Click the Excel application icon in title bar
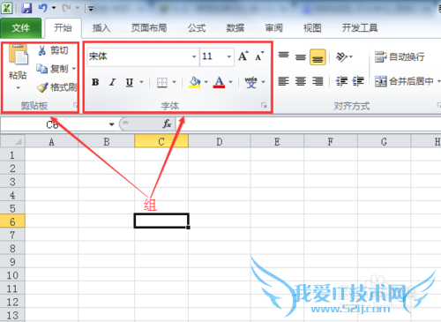 (6, 8)
